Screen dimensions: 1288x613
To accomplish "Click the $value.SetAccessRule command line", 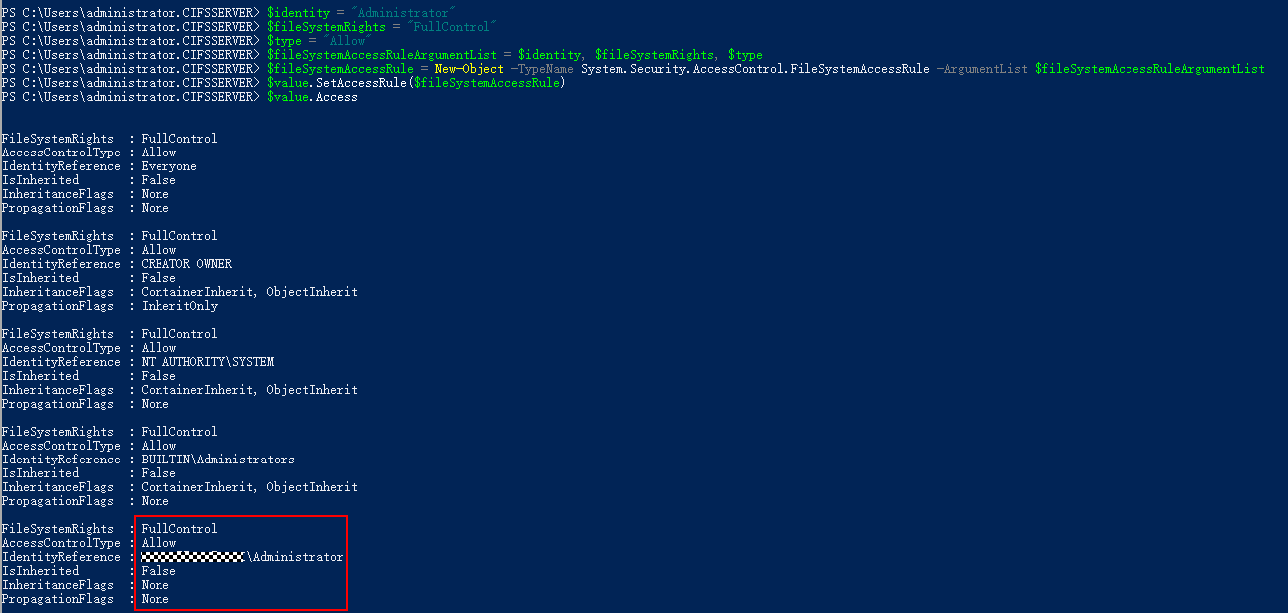I will (x=417, y=83).
